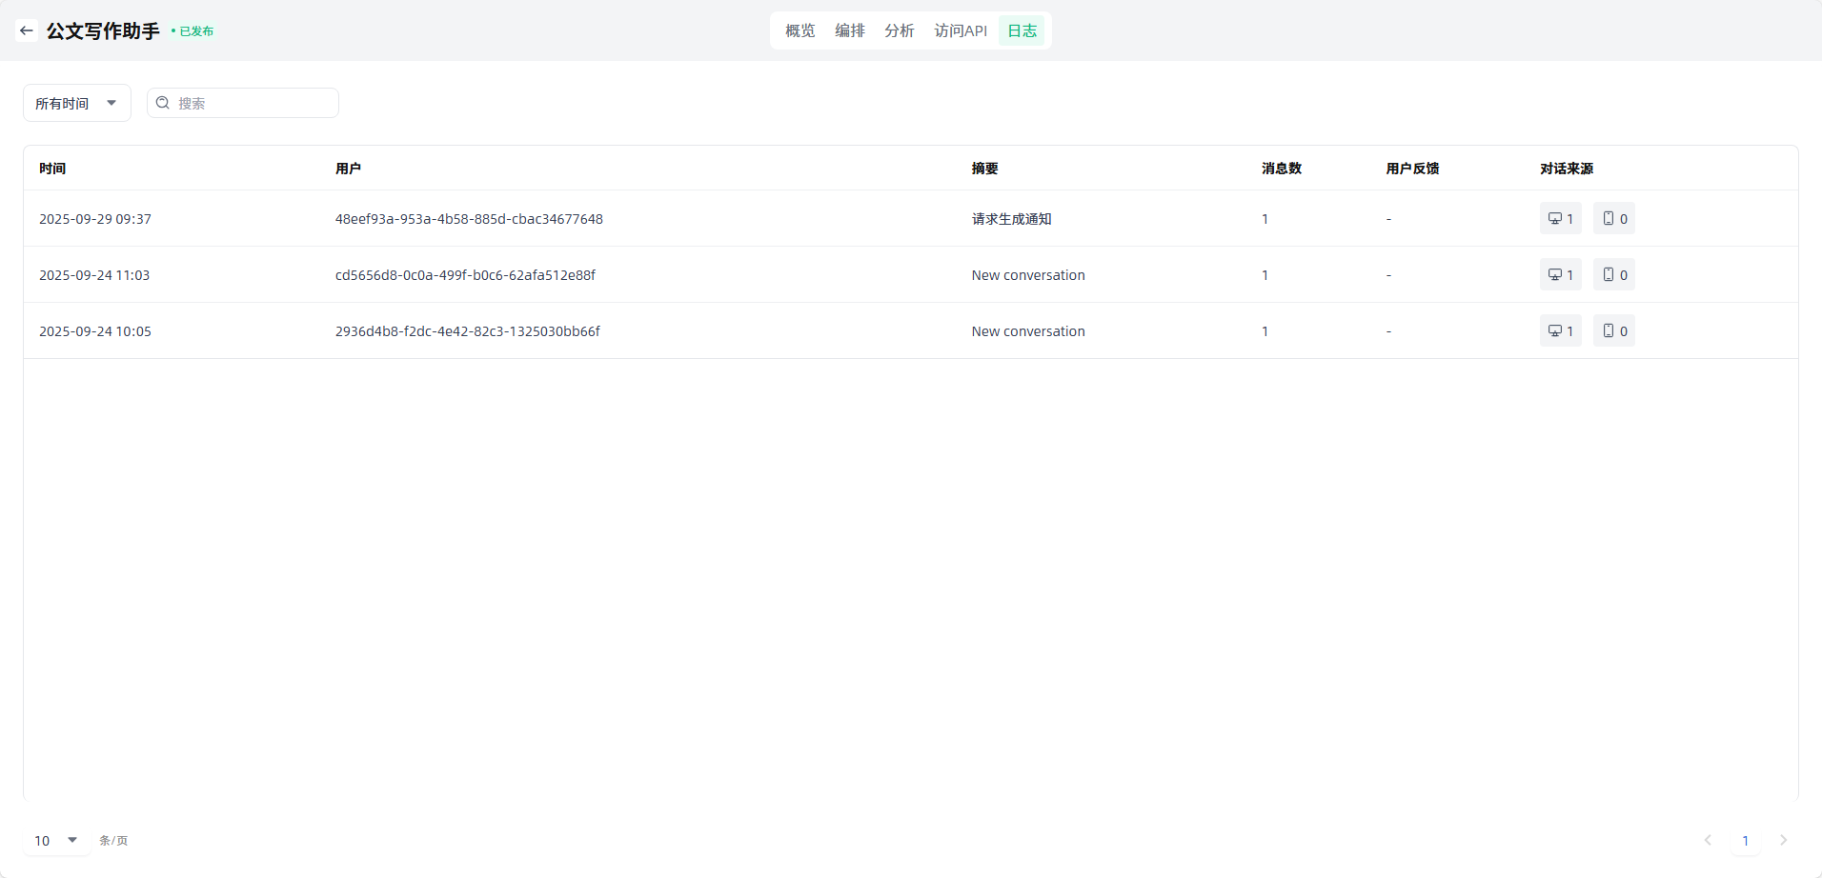The width and height of the screenshot is (1822, 878).
Task: Switch to the 概览 tab
Action: point(800,30)
